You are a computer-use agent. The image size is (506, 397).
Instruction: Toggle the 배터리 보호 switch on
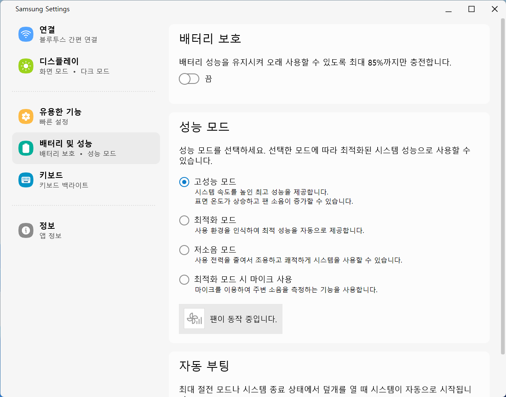click(x=189, y=79)
